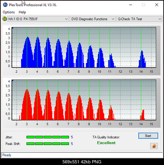Click the Excellent quality result text

coord(106,143)
